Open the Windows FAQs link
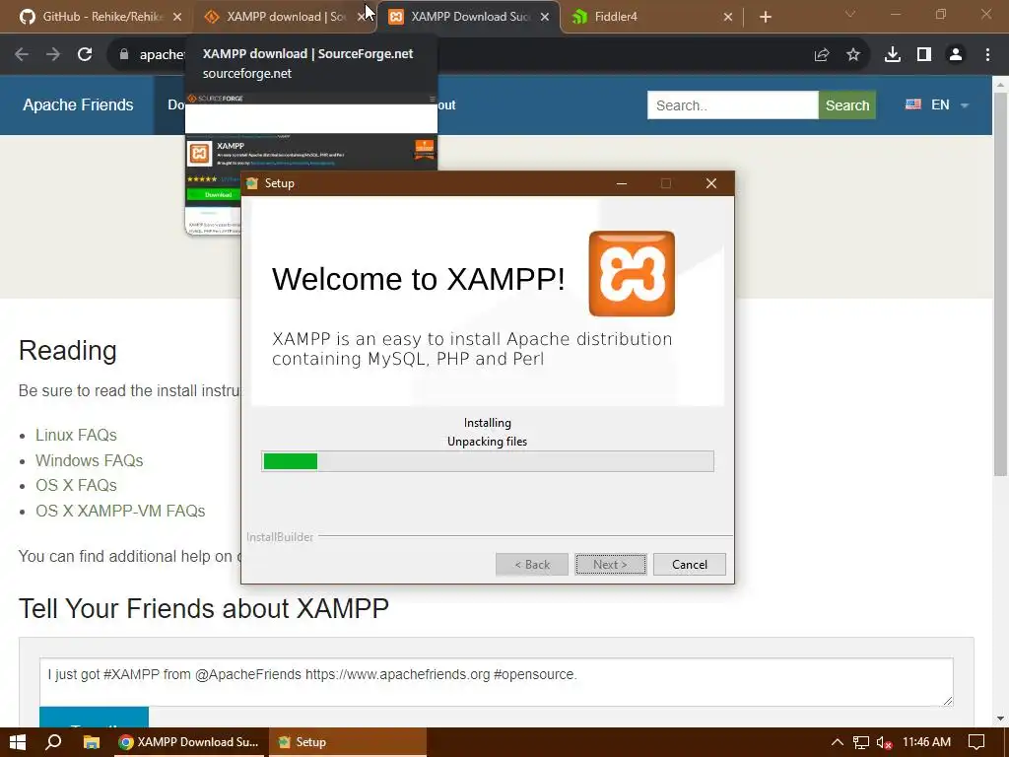The image size is (1009, 757). click(x=89, y=460)
